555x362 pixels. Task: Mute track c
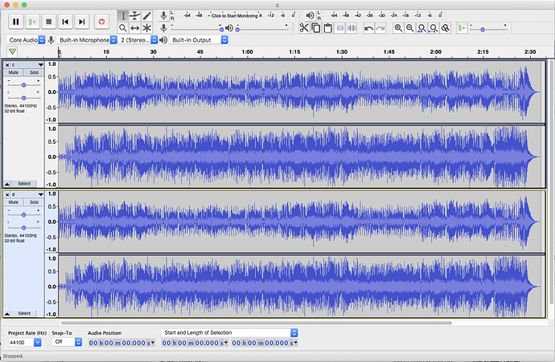point(14,72)
